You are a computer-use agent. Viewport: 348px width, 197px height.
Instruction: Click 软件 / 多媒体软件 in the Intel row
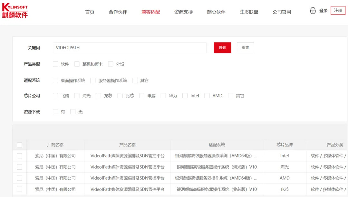point(328,156)
